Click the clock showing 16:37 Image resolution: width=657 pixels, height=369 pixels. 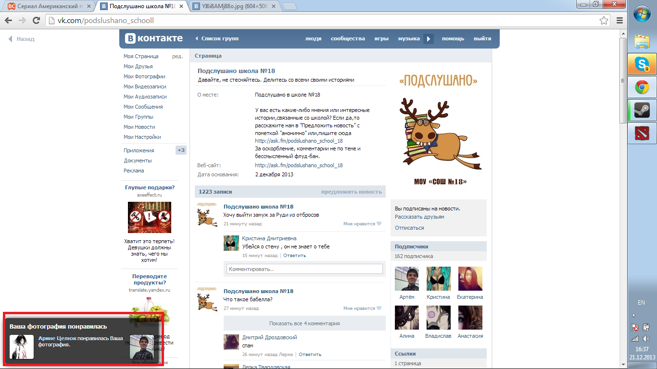[642, 349]
